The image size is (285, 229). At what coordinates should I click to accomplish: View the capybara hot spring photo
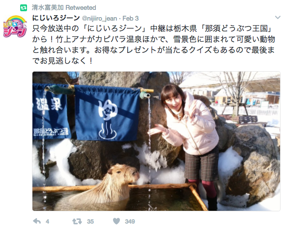(156, 141)
